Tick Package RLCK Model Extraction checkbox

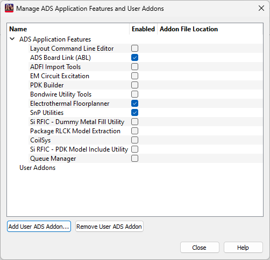[134, 131]
